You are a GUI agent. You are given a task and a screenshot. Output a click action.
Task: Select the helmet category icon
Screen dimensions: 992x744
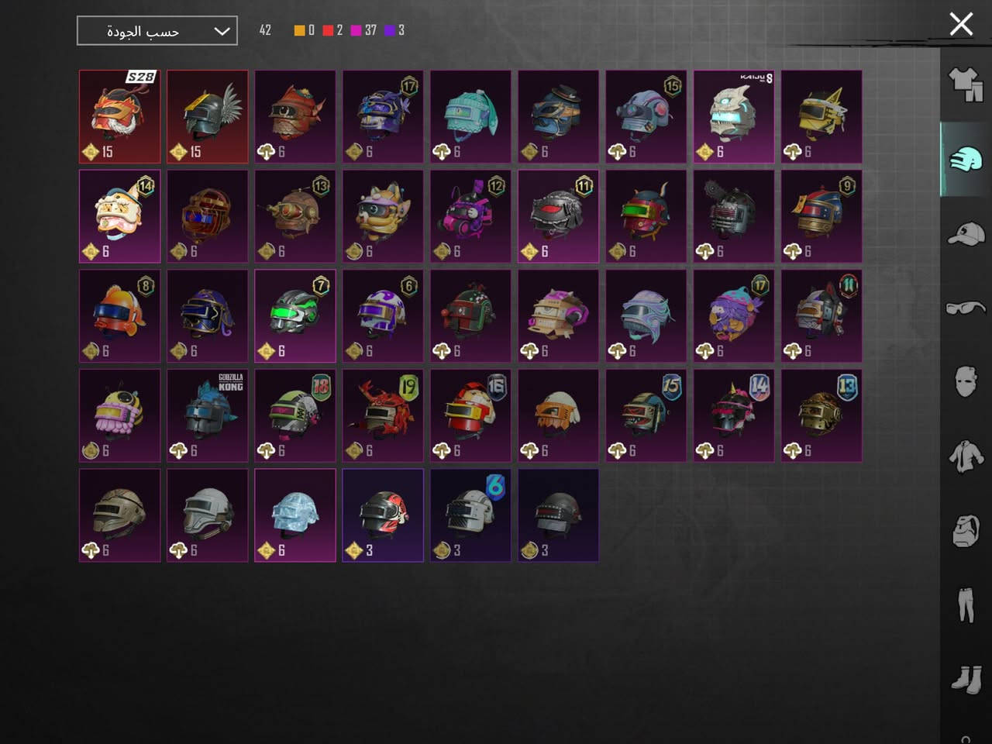[x=966, y=160]
